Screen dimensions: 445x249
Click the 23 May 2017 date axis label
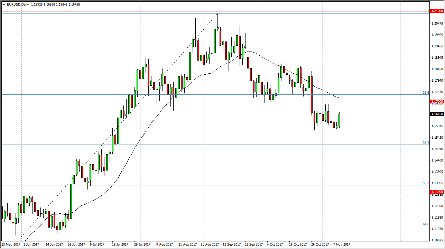(11, 244)
